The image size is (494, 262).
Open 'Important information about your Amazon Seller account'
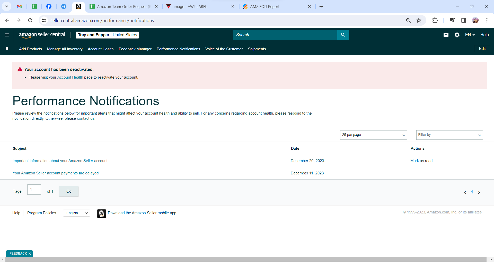[60, 161]
